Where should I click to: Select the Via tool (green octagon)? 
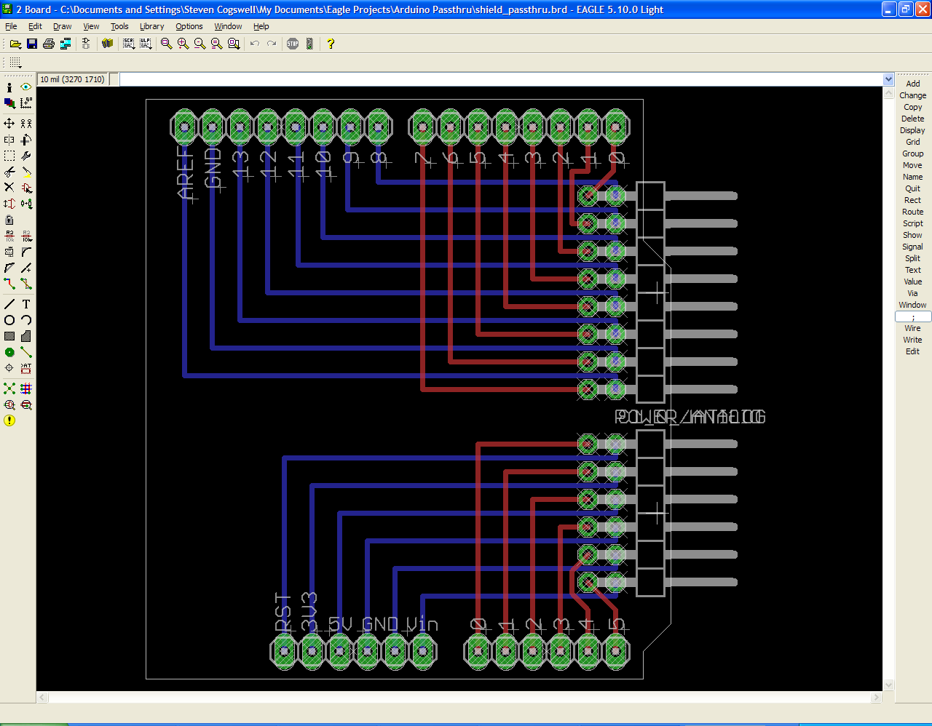9,352
